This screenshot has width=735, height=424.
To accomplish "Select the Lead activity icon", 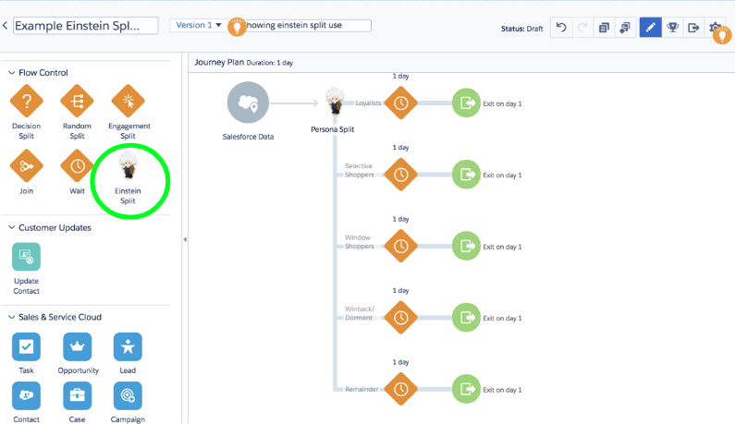I will coord(128,346).
